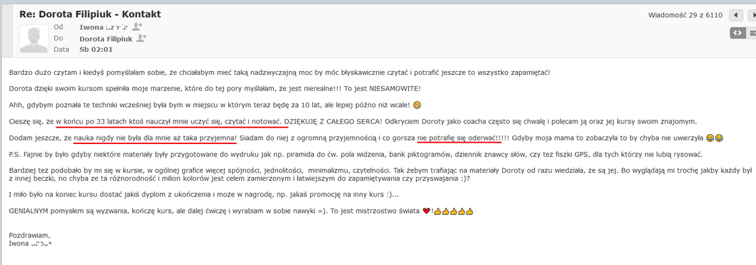Screen dimensions: 756x265
Task: Click the red heart emoji
Action: pyautogui.click(x=426, y=212)
